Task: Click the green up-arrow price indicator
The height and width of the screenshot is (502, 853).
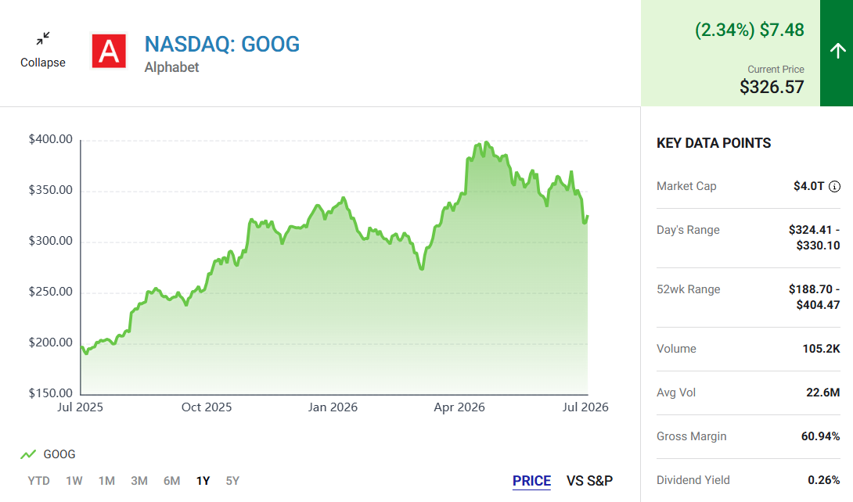Action: click(837, 52)
